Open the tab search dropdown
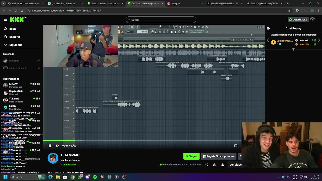Viewport: 322px width, 181px height. tap(4, 4)
